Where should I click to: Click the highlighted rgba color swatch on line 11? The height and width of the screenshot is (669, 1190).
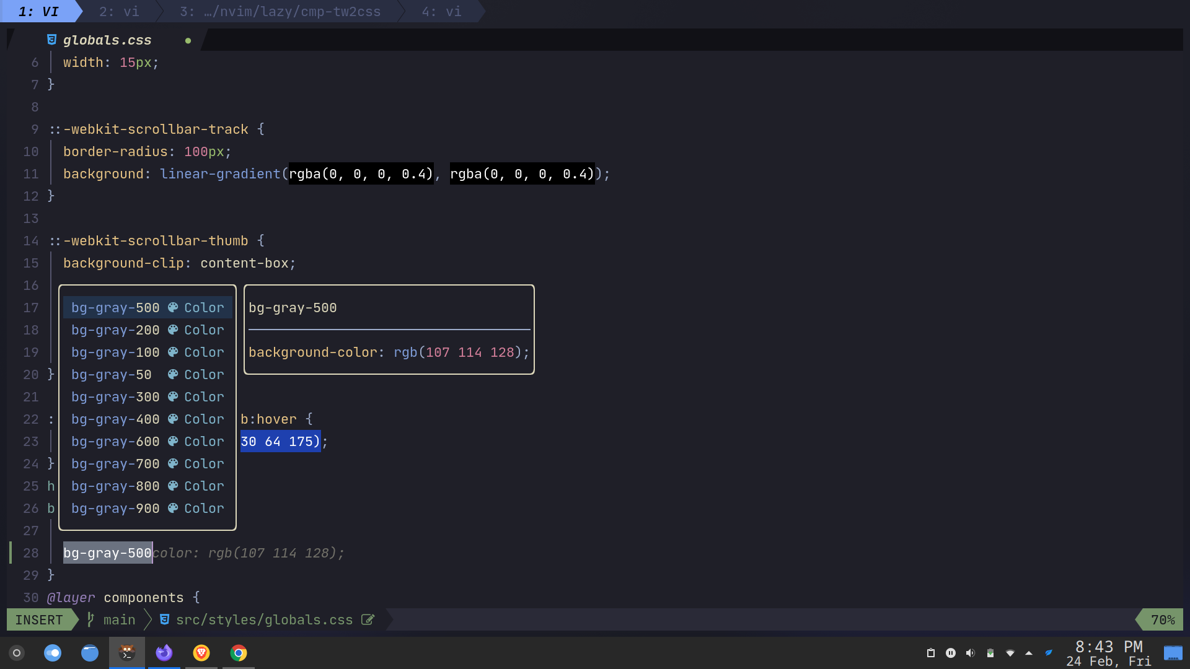click(361, 174)
